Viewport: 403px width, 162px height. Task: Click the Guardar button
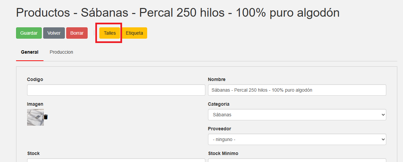(x=29, y=33)
